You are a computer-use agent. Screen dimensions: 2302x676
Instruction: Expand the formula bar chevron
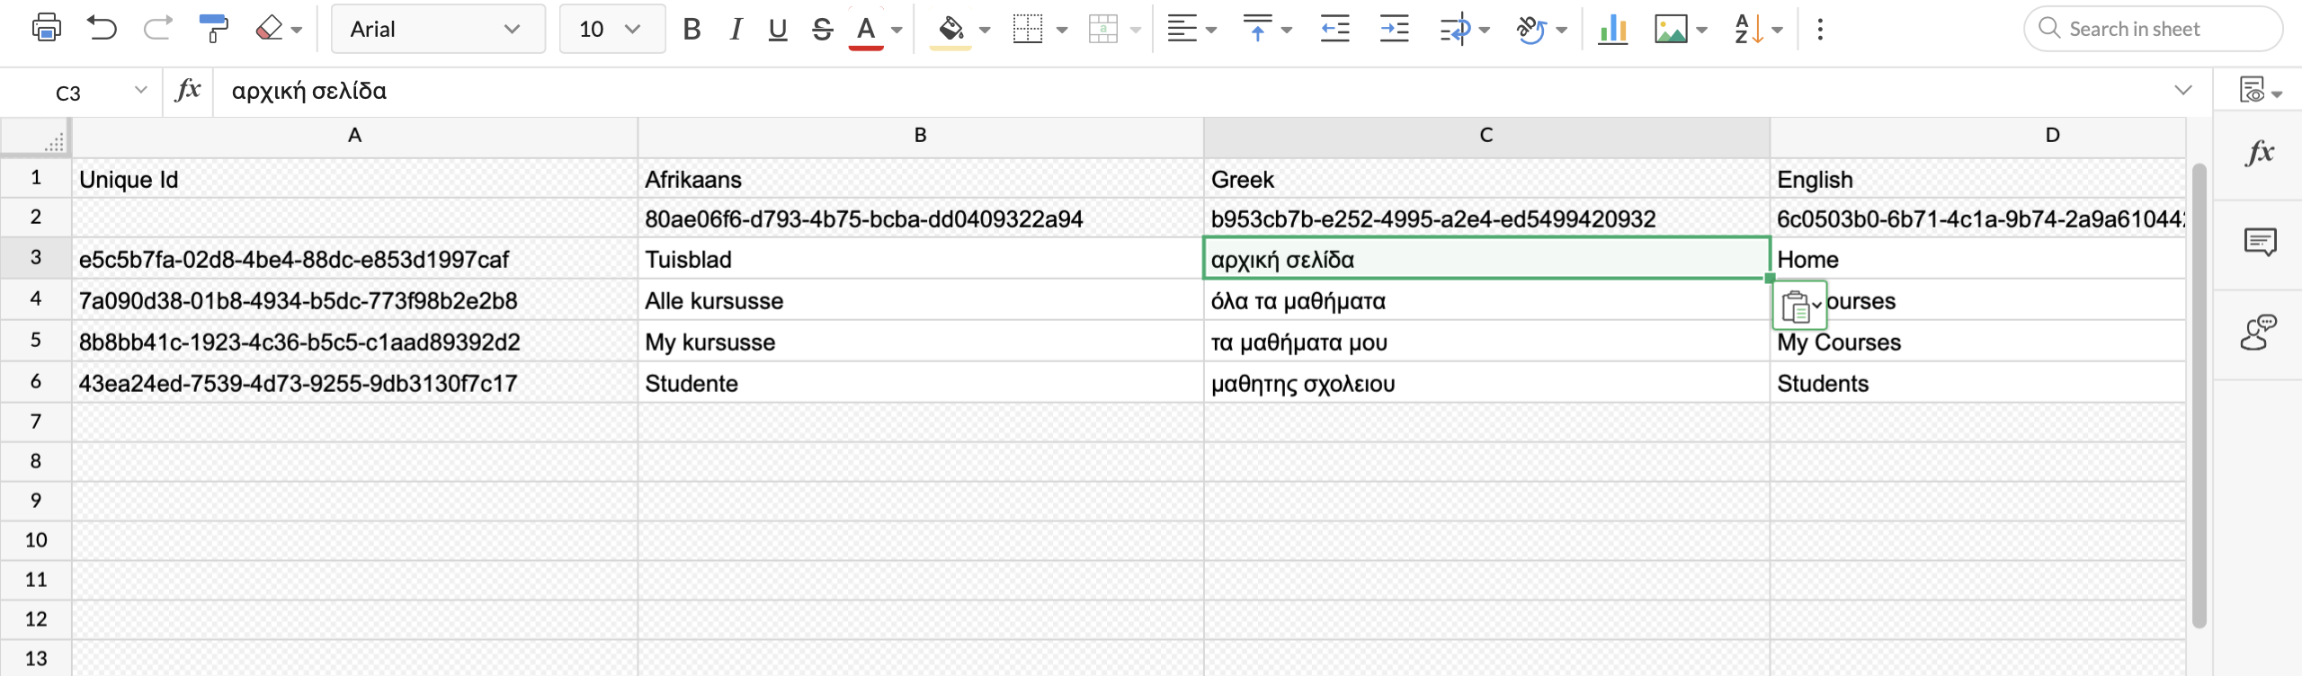pos(2182,90)
